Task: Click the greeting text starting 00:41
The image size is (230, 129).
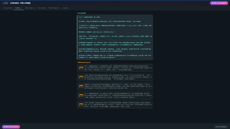Action: (117, 68)
